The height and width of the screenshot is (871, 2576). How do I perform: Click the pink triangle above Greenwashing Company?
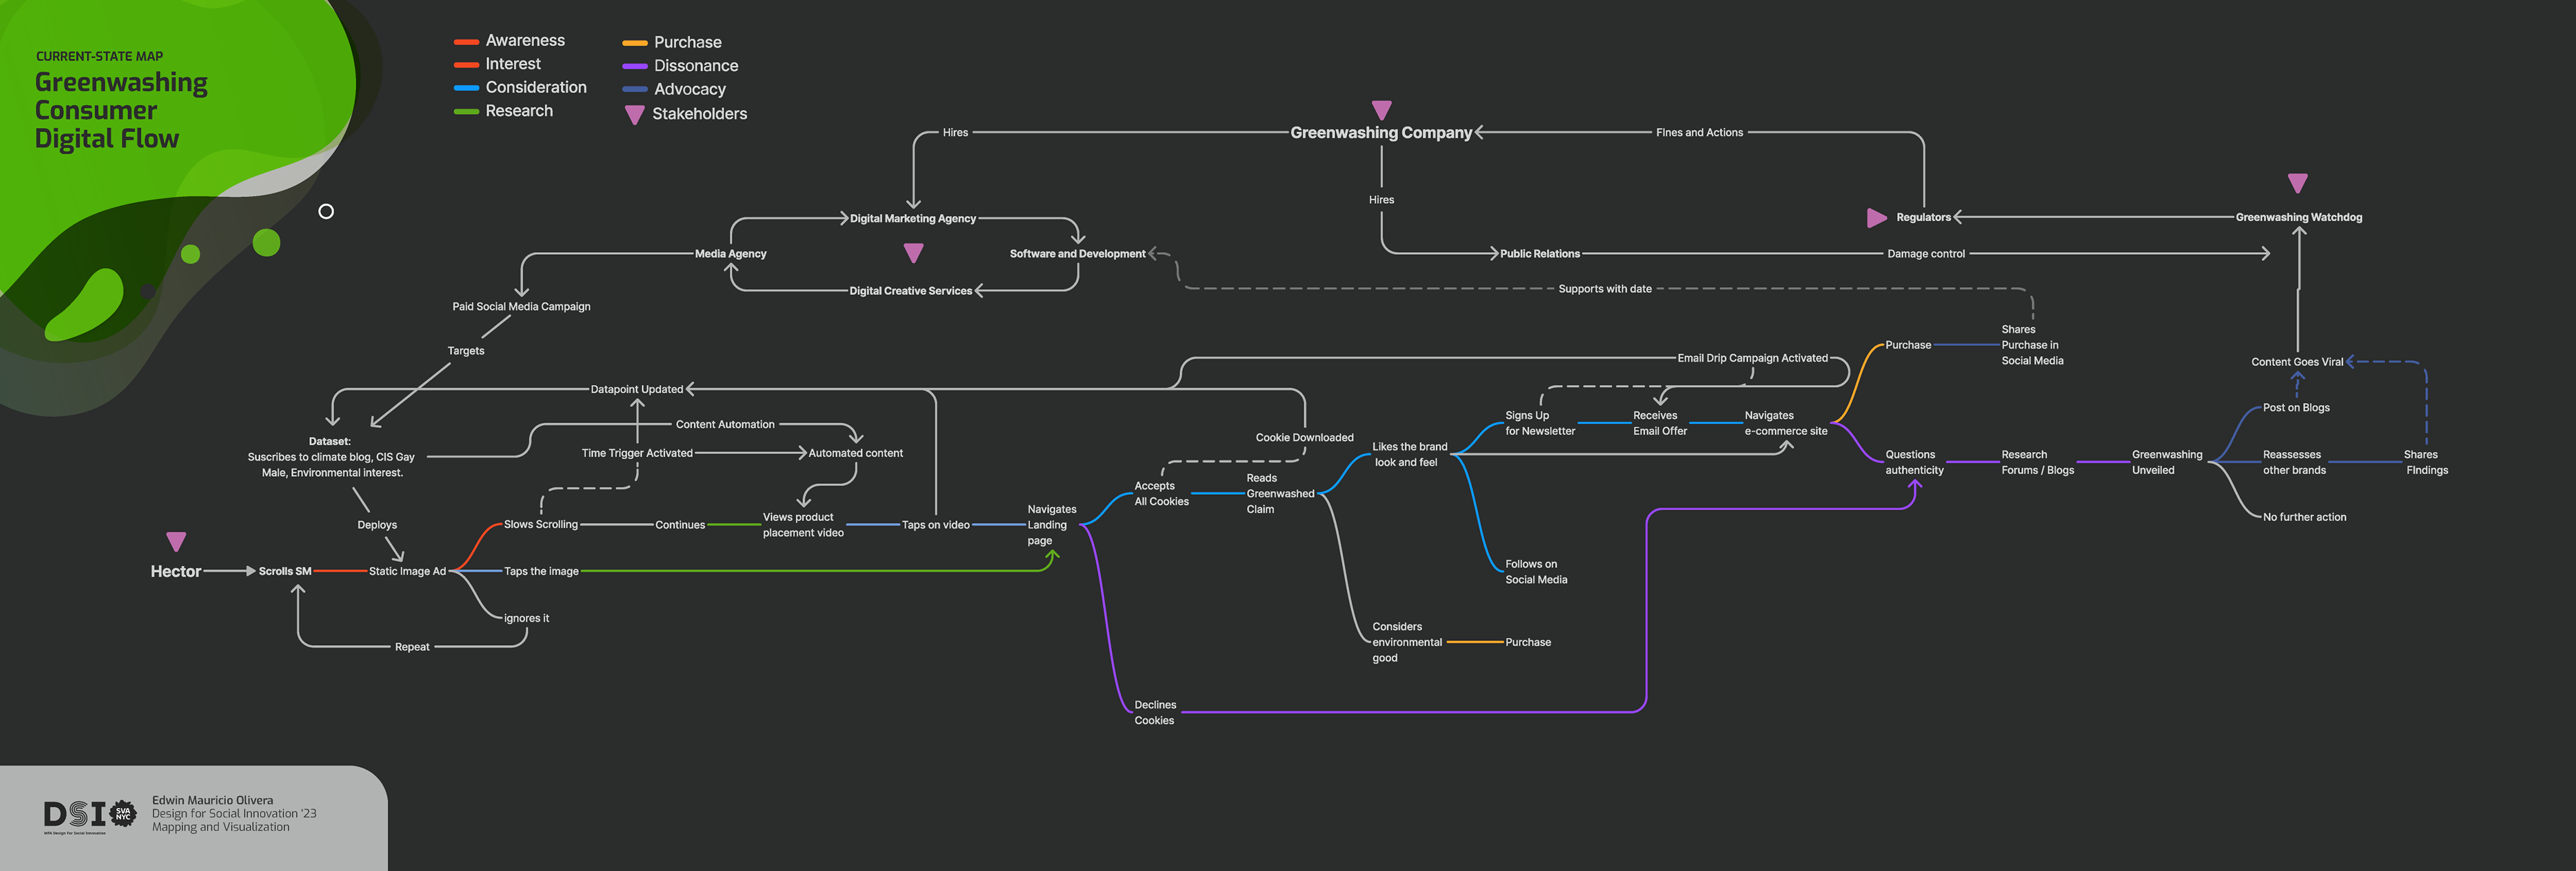(1381, 109)
